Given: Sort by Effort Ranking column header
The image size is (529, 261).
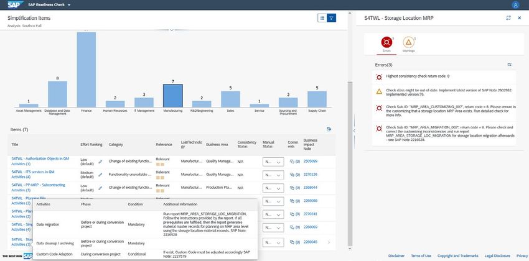Looking at the screenshot, I should (x=91, y=144).
